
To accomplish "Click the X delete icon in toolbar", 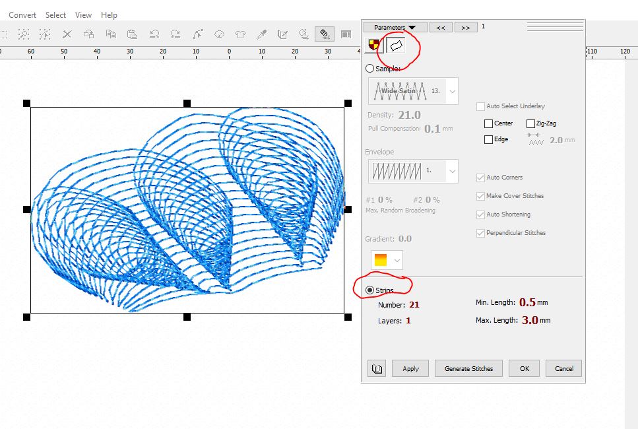I will tap(67, 34).
